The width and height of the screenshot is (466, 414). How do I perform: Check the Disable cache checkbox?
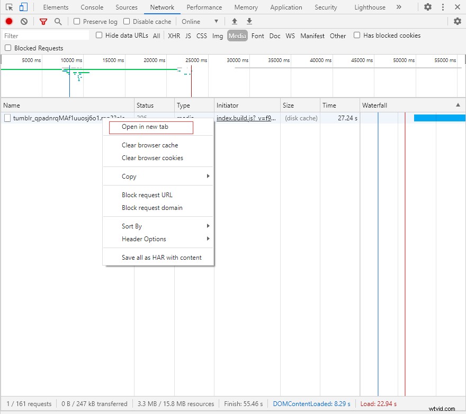tap(127, 21)
